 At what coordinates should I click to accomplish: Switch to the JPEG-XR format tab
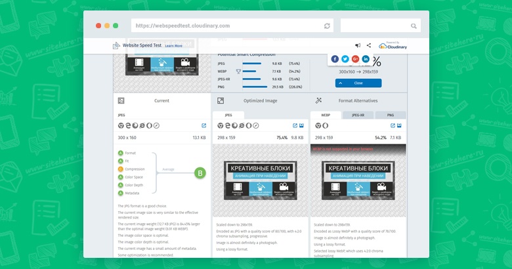tap(358, 115)
